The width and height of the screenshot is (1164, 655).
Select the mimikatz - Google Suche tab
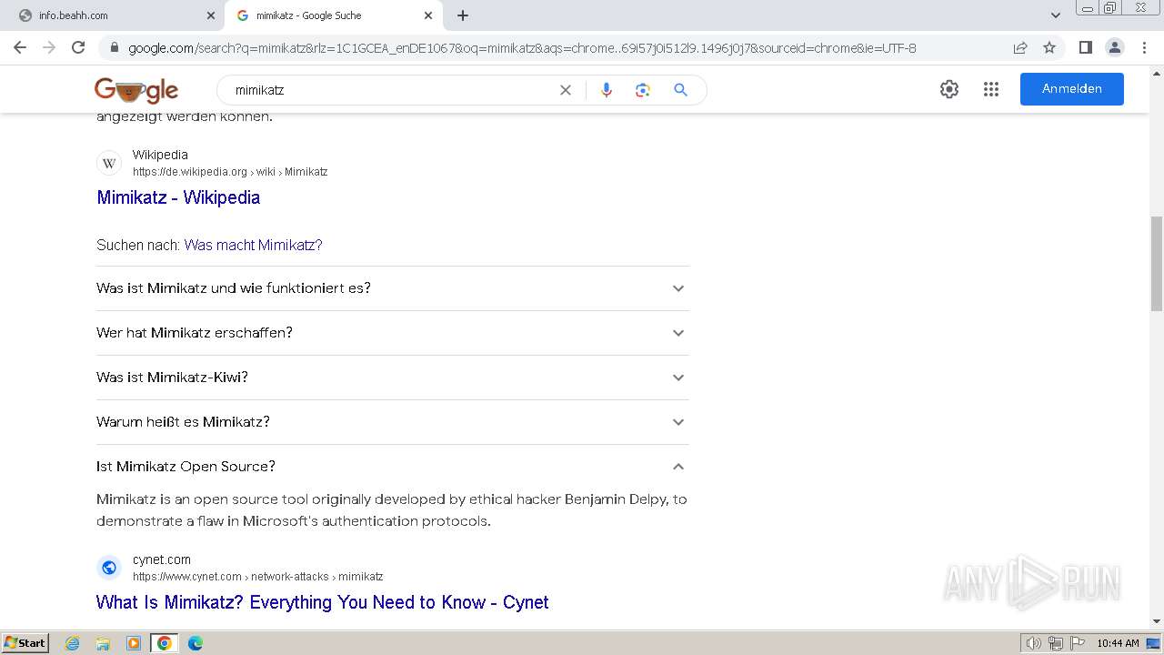pyautogui.click(x=331, y=15)
